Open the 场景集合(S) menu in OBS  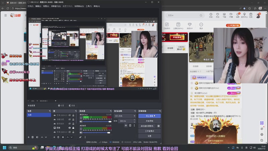coord(79,6)
